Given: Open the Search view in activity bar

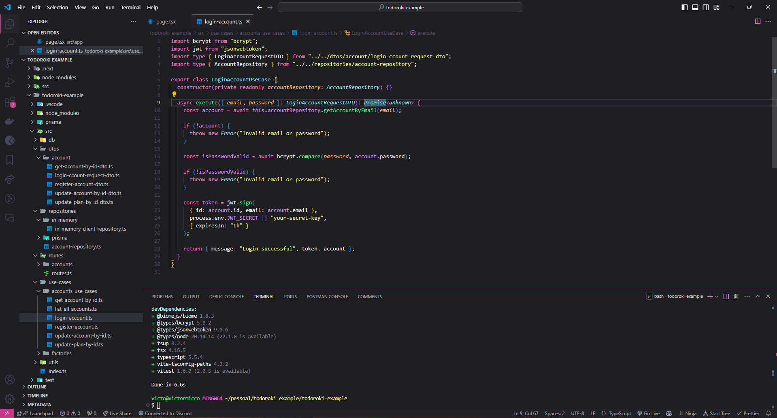Looking at the screenshot, I should 10,43.
